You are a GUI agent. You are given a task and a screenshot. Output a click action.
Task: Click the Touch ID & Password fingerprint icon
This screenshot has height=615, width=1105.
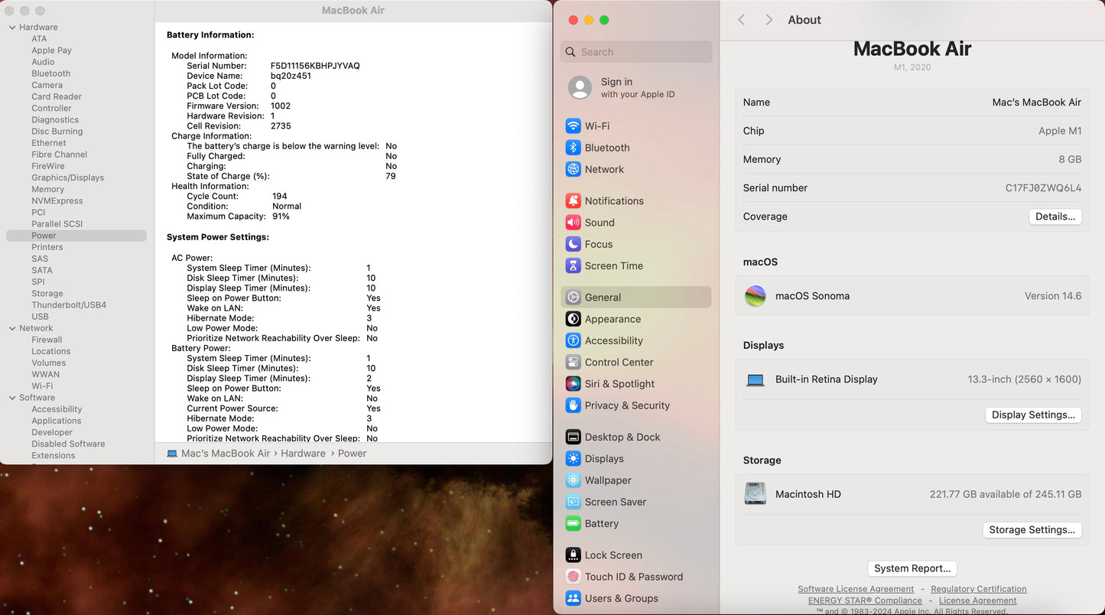click(x=573, y=577)
